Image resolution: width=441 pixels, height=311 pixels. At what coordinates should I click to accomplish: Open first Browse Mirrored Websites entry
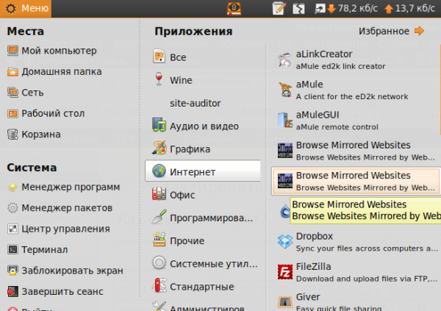(x=356, y=151)
